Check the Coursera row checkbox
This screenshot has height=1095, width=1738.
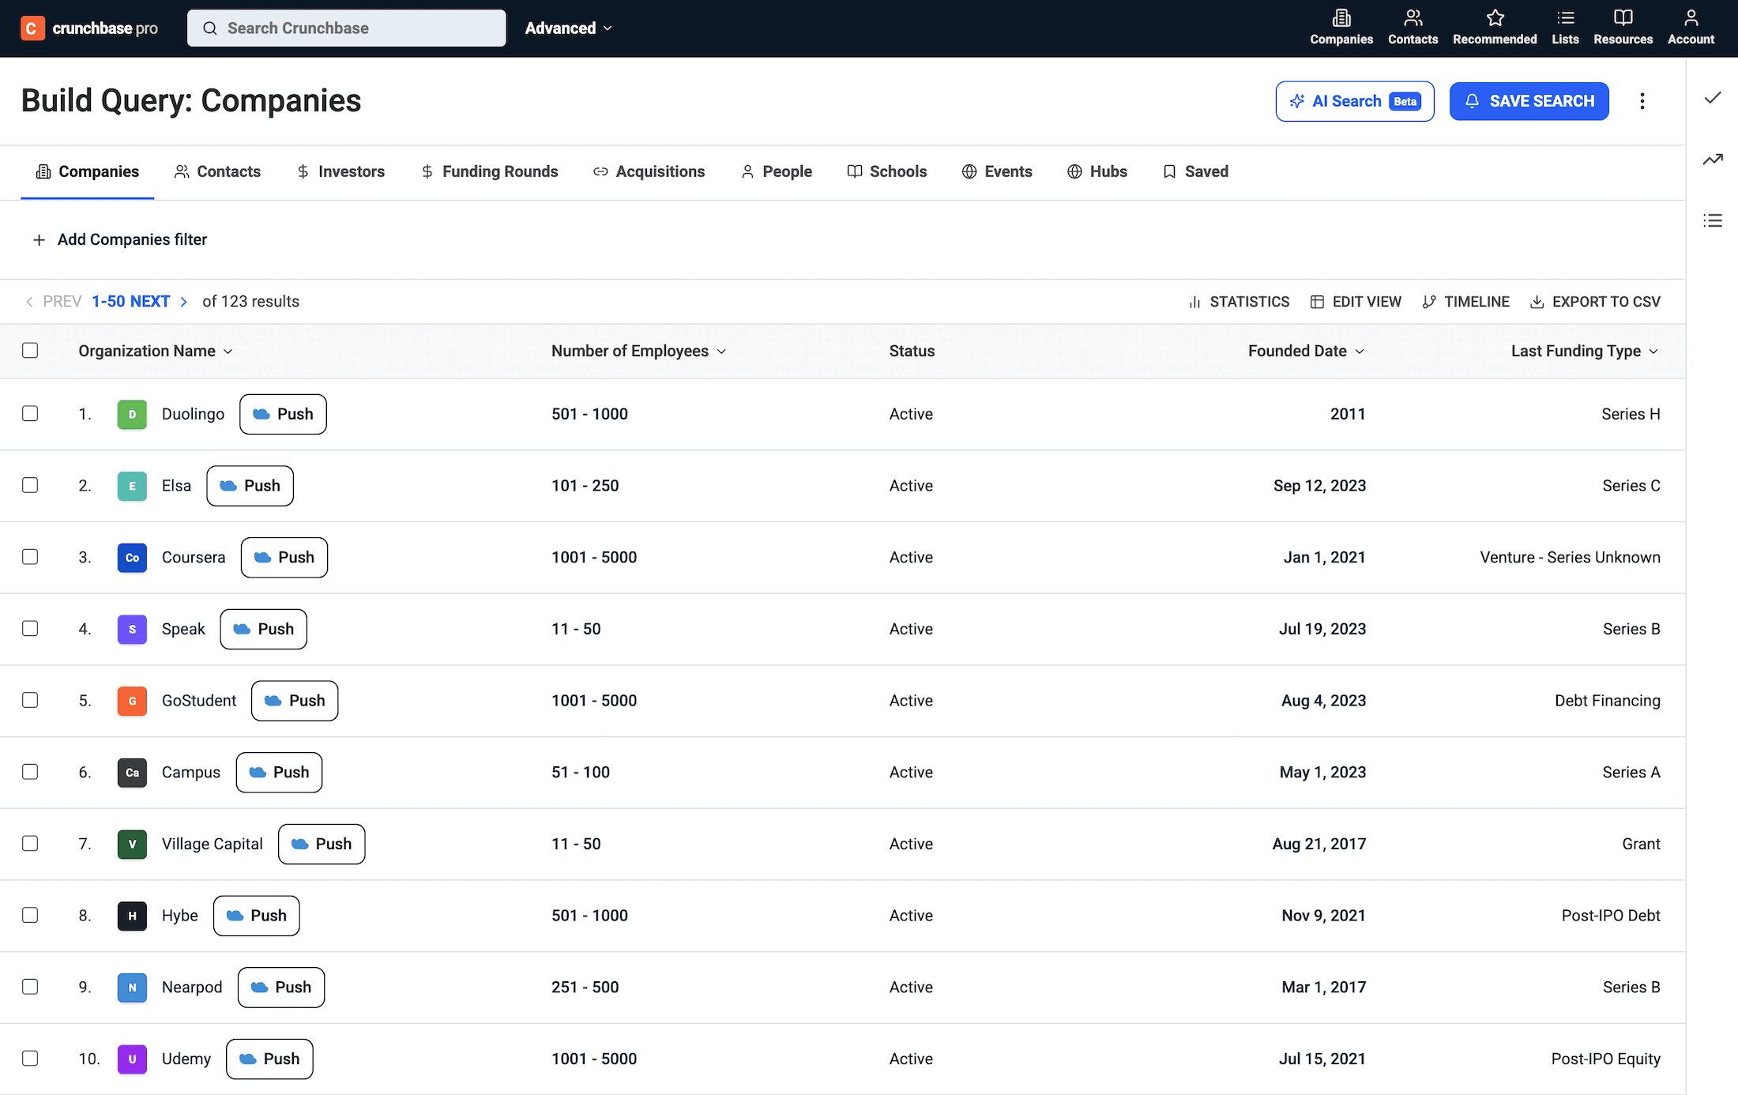pos(30,557)
